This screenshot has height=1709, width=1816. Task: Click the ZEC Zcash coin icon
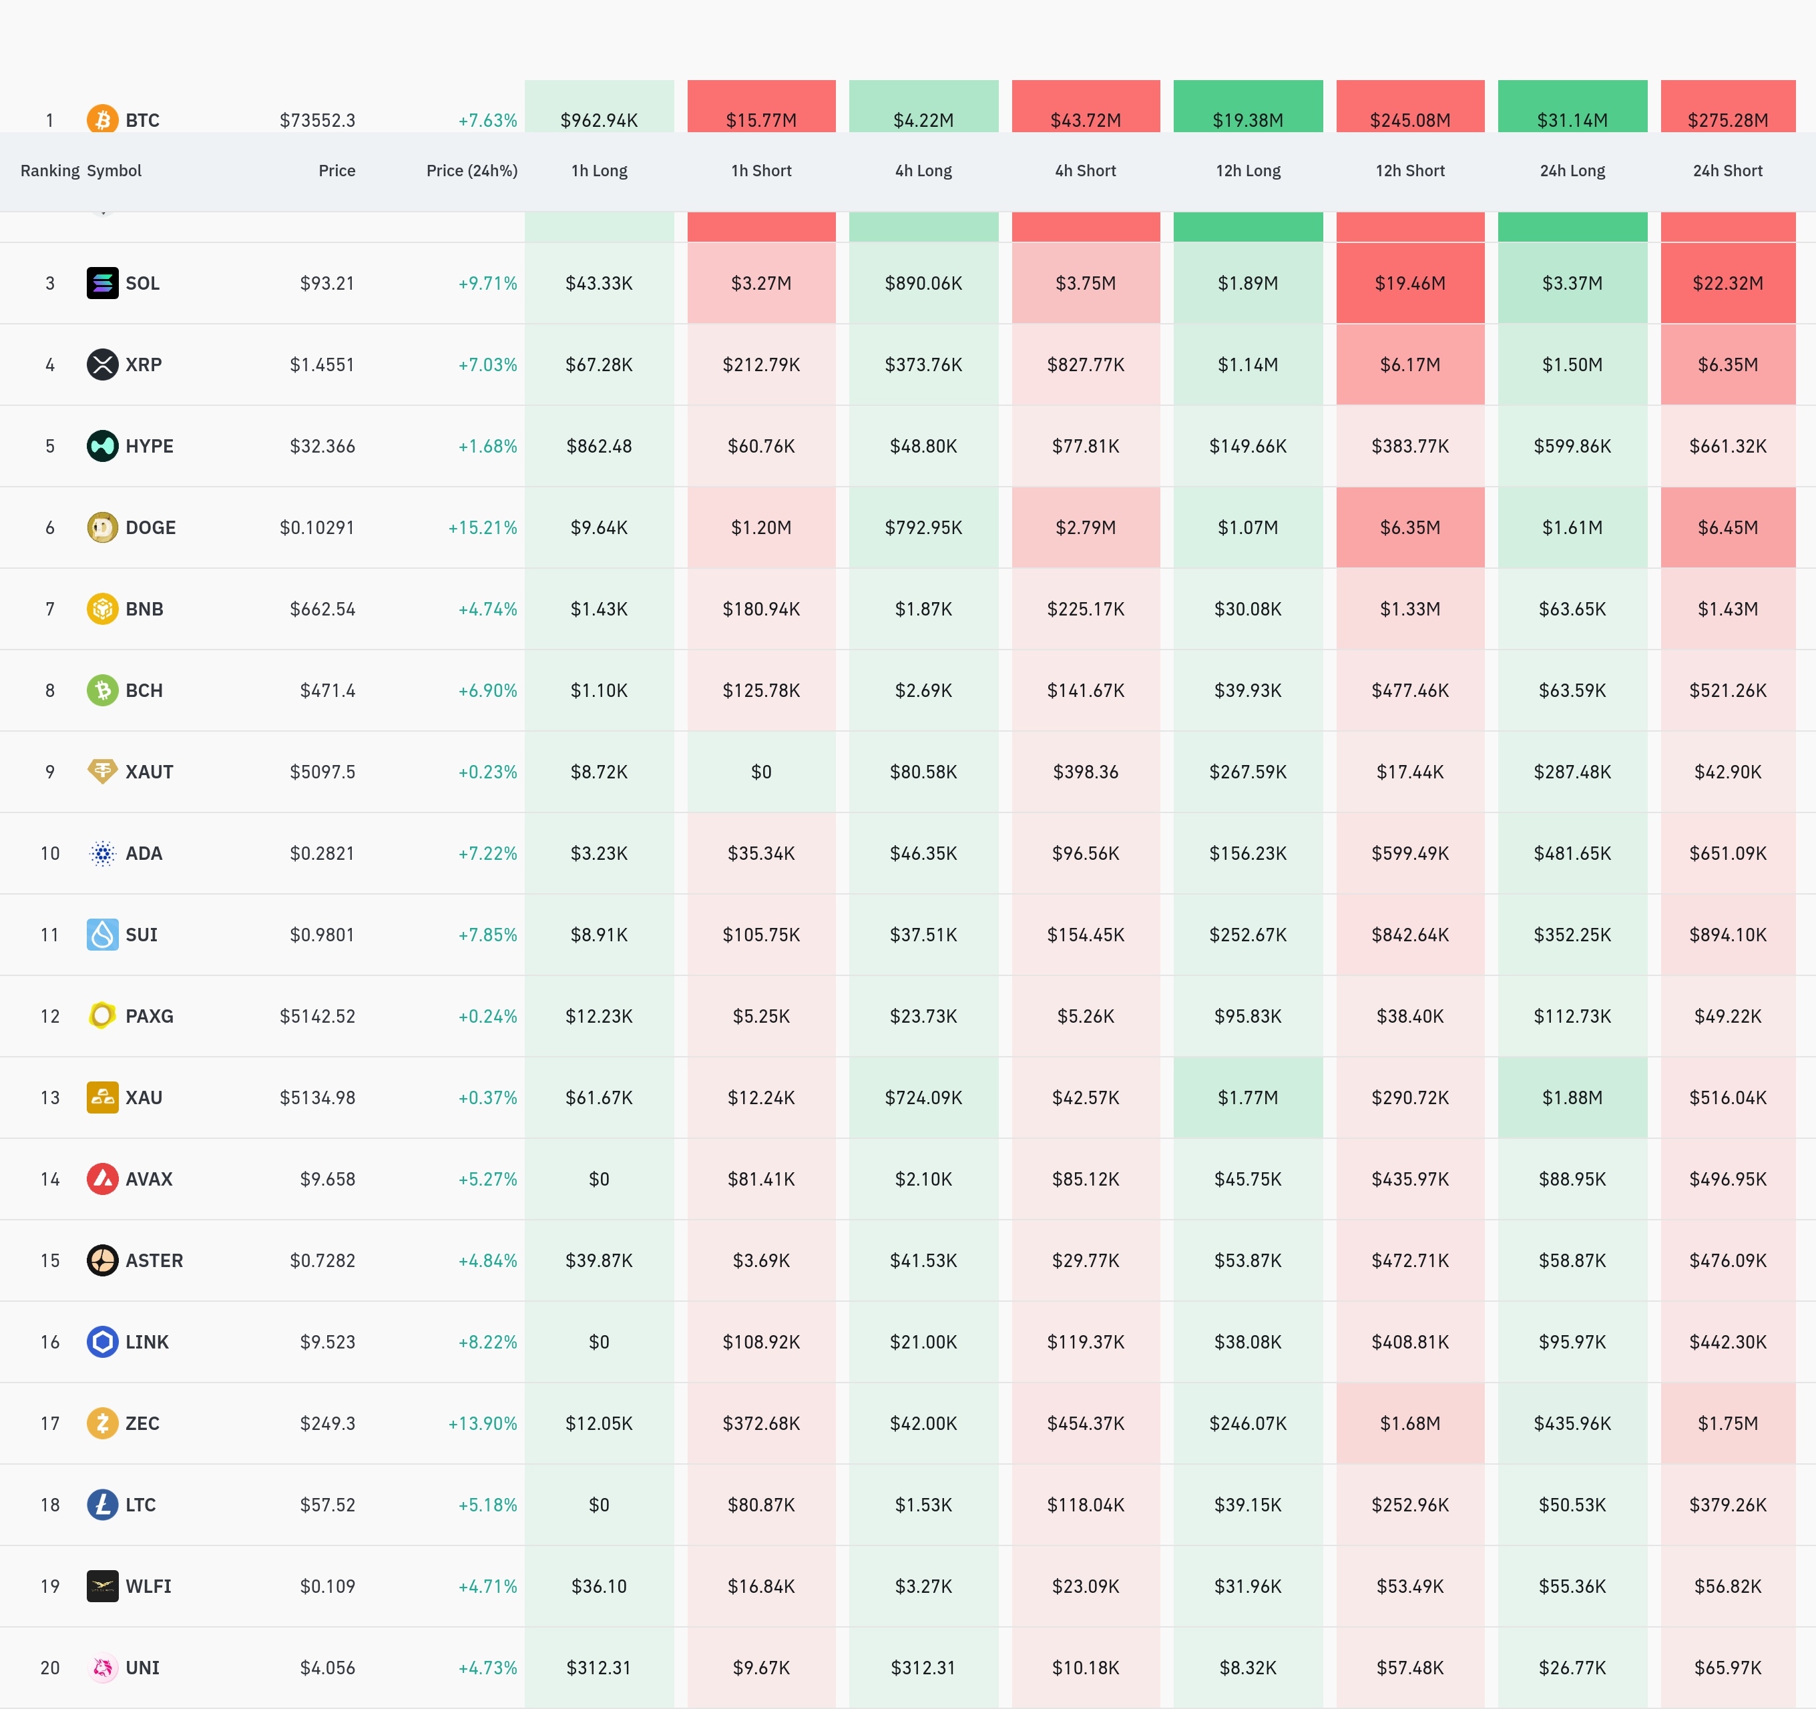(x=102, y=1423)
